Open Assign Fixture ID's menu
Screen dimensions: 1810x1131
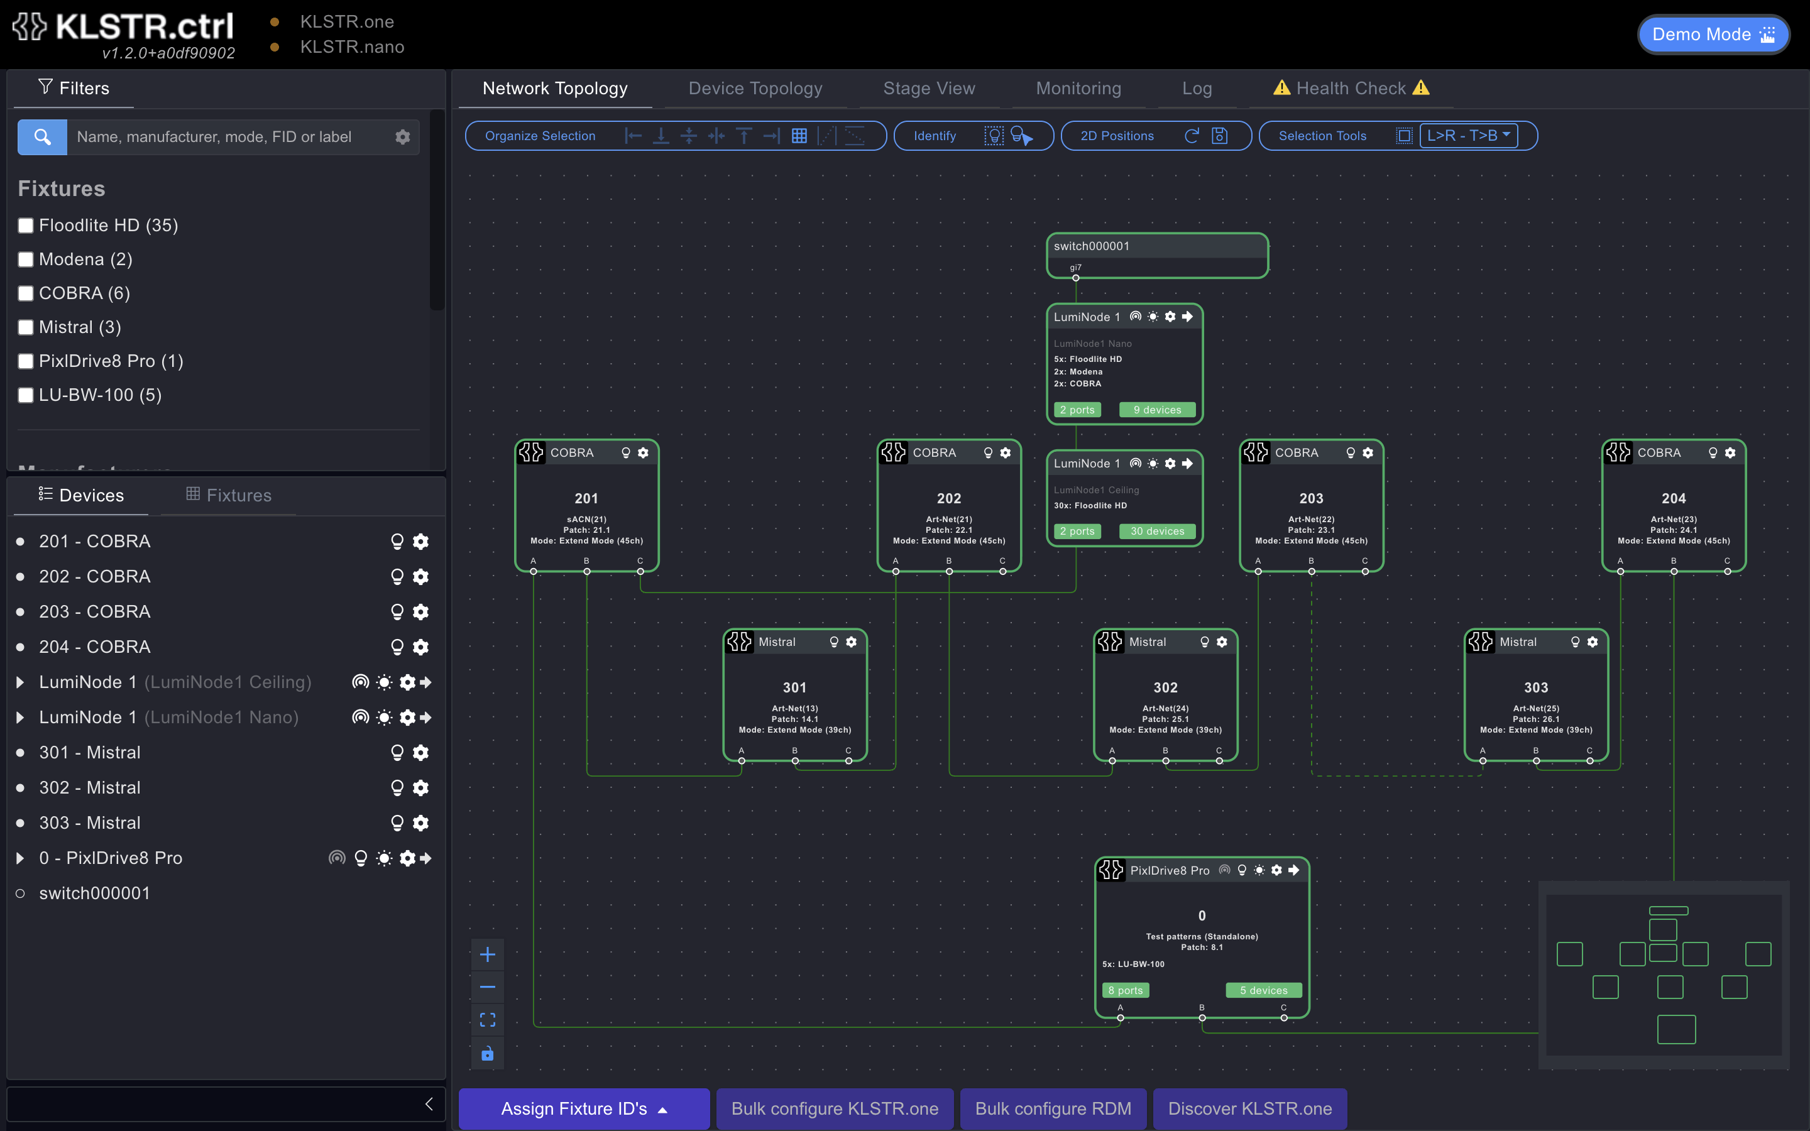point(584,1108)
